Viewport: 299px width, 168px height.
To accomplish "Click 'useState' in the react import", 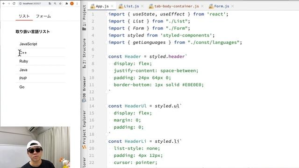I will (144, 14).
